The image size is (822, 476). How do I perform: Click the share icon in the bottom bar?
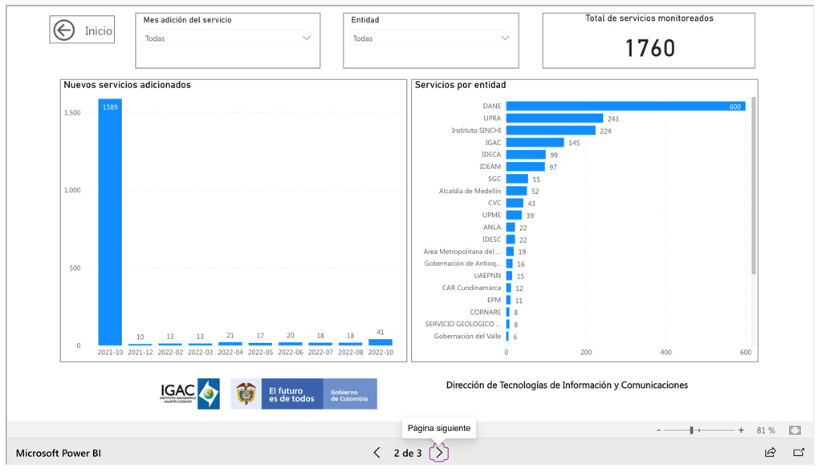click(770, 453)
